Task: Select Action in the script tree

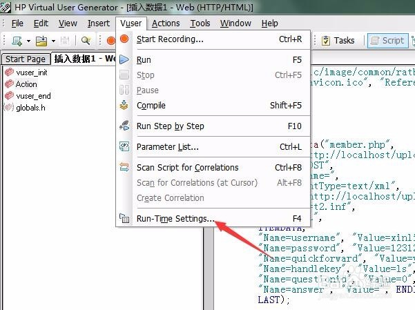Action: tap(26, 84)
